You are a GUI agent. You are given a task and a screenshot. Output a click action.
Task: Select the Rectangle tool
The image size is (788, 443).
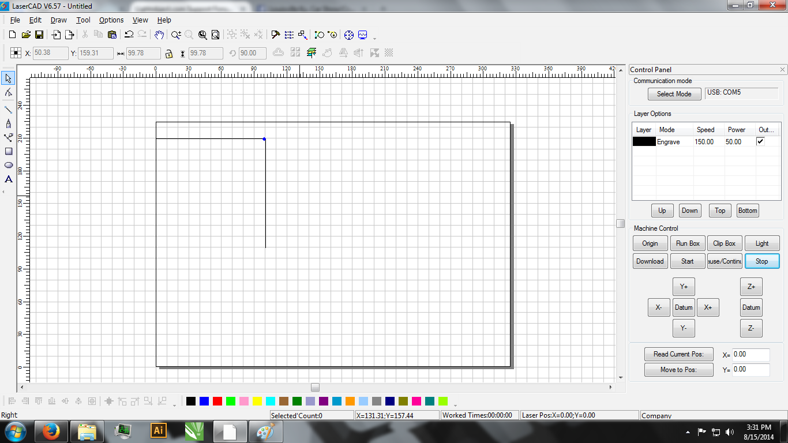(x=9, y=151)
